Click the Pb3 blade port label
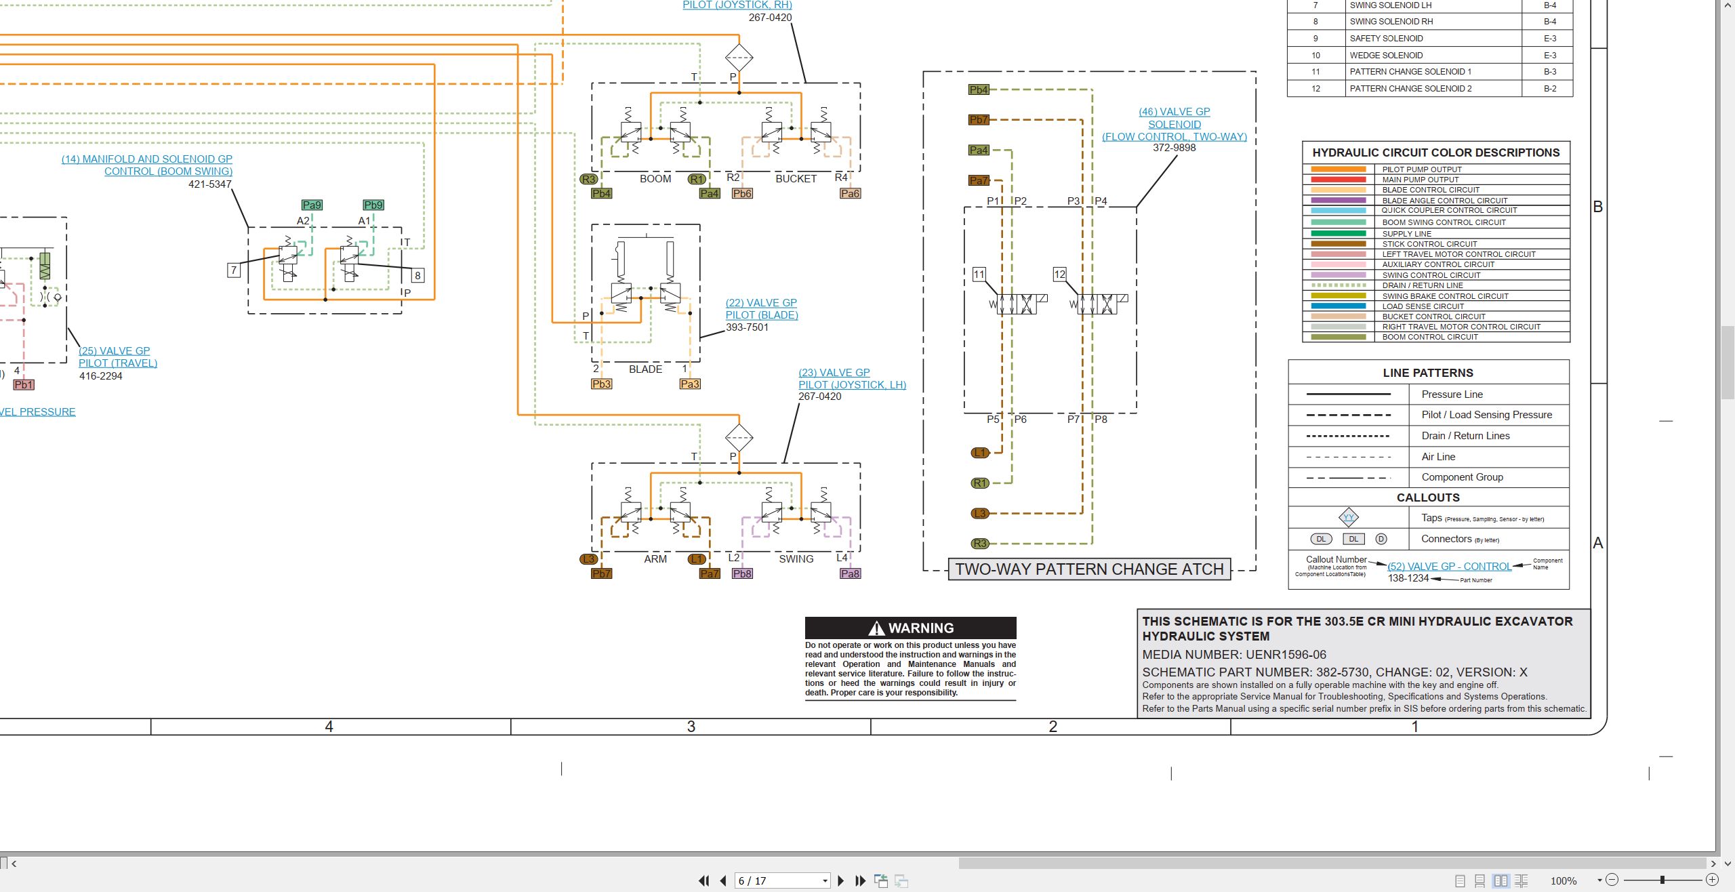Viewport: 1735px width, 892px height. (602, 384)
